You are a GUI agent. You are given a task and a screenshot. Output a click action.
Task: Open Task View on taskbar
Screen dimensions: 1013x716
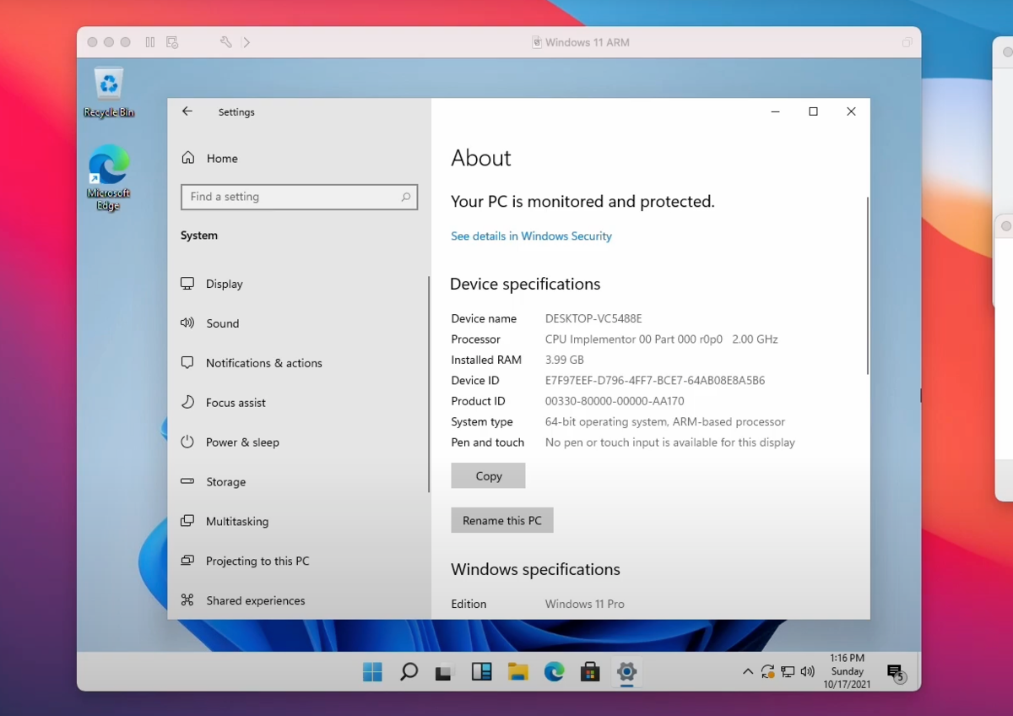(x=445, y=673)
